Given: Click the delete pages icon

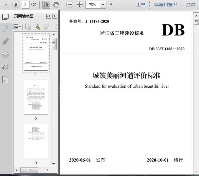Looking at the screenshot, I should coord(28,27).
